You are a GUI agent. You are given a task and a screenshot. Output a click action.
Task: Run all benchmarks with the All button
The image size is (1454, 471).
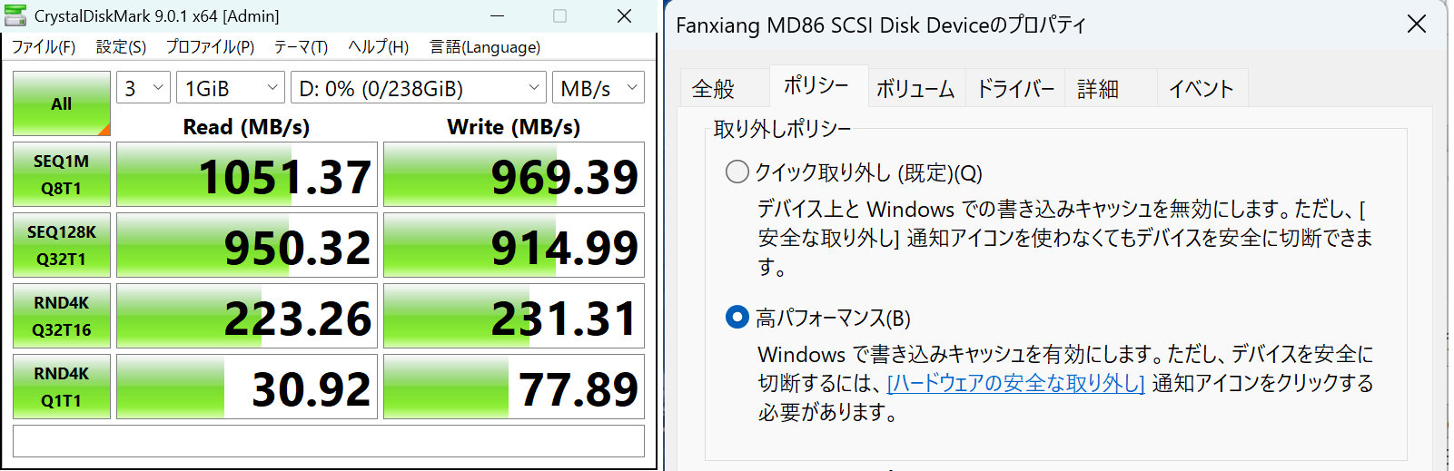pyautogui.click(x=62, y=103)
